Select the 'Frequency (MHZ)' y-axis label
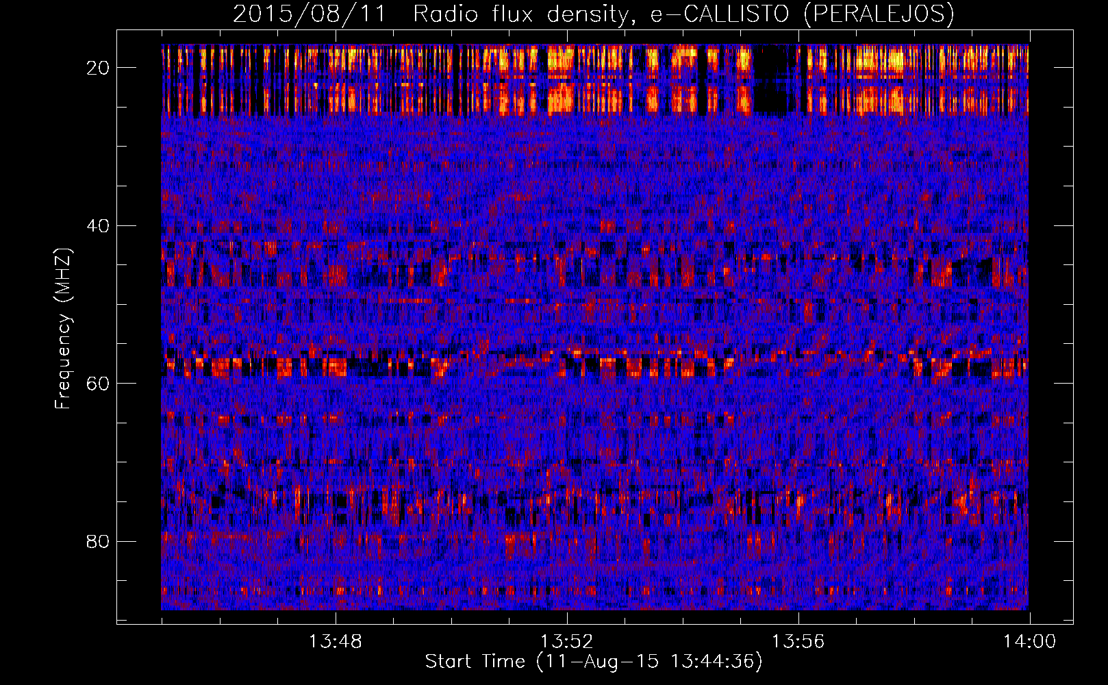The width and height of the screenshot is (1108, 685). pos(63,329)
